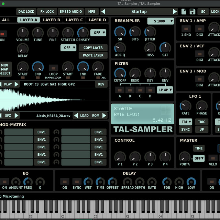The height and width of the screenshot is (220, 220).
Task: Click the RESO knob in FILTER
Action: [135, 73]
